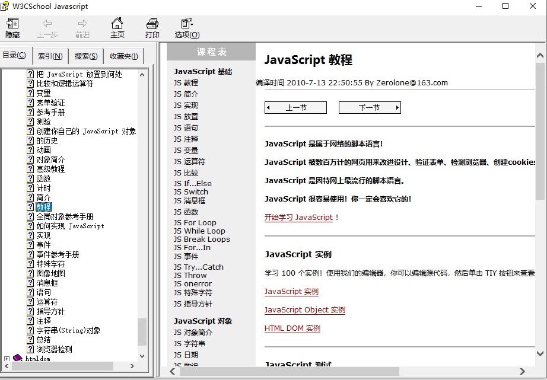
Task: Switch to the 收藏夹(I) tab
Action: [x=124, y=56]
